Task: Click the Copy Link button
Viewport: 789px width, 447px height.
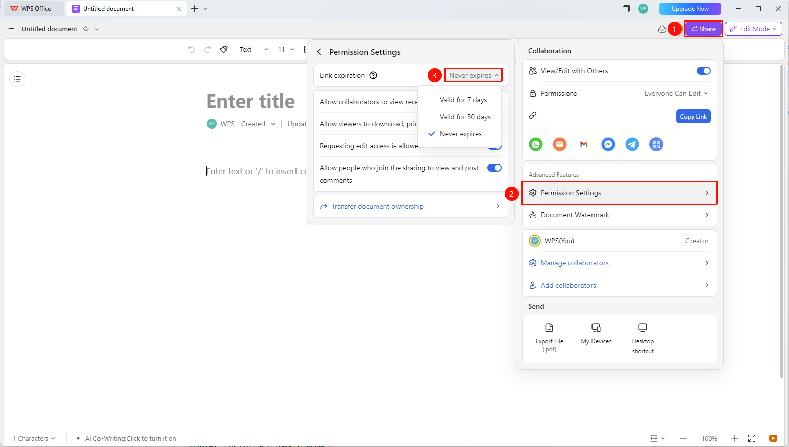Action: pyautogui.click(x=694, y=116)
